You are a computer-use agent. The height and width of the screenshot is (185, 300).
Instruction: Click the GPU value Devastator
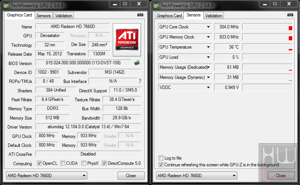pos(50,36)
